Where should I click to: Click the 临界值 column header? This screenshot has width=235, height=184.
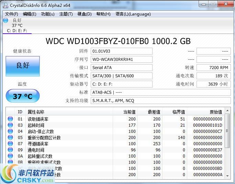[x=175, y=112]
